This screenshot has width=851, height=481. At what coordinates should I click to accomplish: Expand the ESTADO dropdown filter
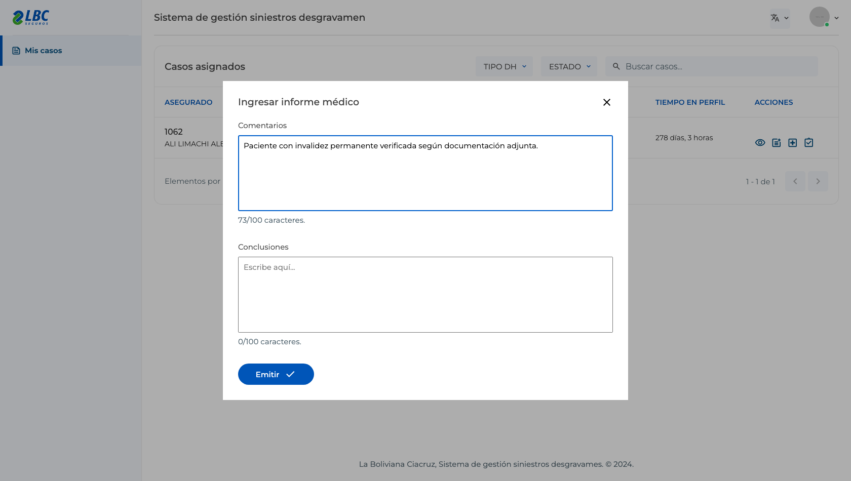click(x=569, y=66)
